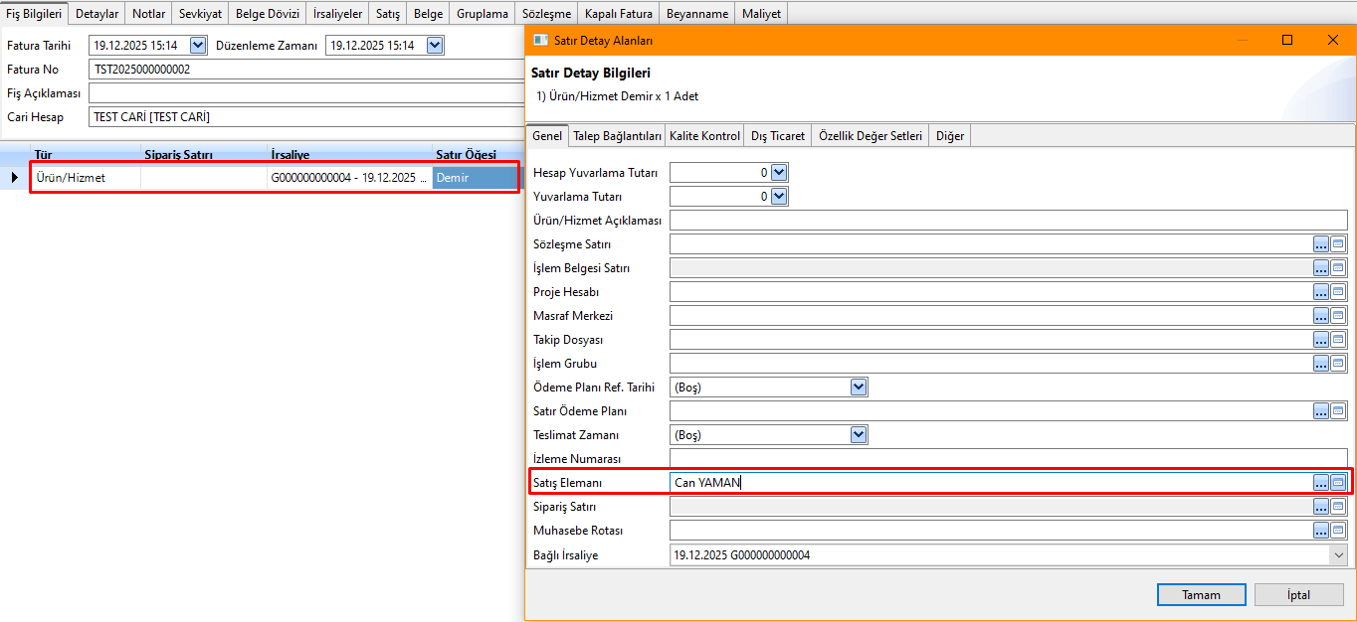Expand the Bağlı İrsaliye combo box
Viewport: 1357px width, 622px height.
coord(1338,555)
